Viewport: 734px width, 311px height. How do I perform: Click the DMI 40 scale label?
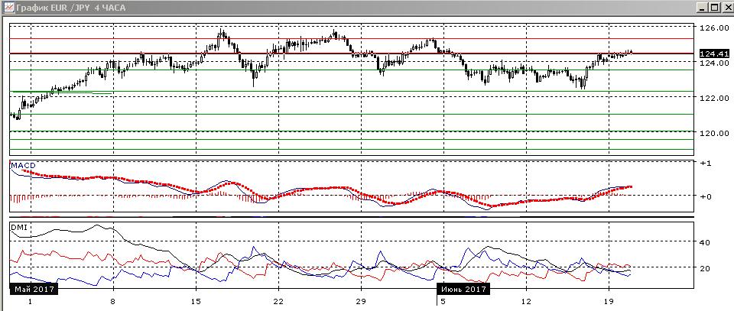point(705,242)
